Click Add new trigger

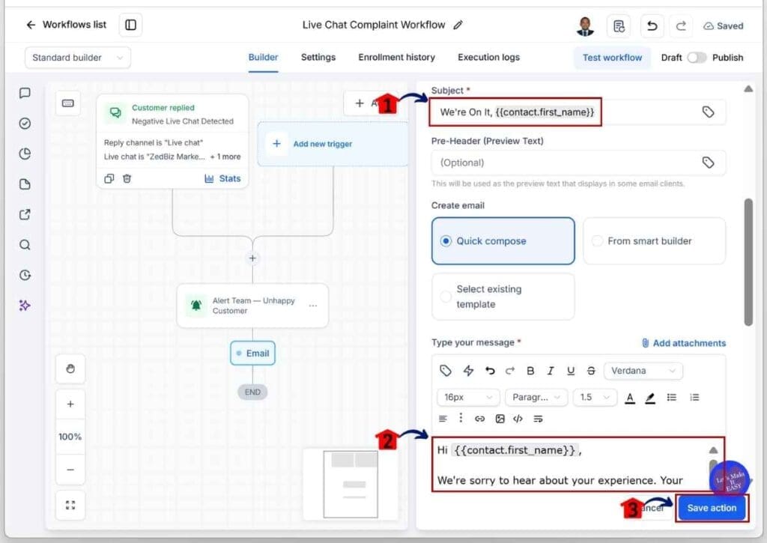click(333, 144)
